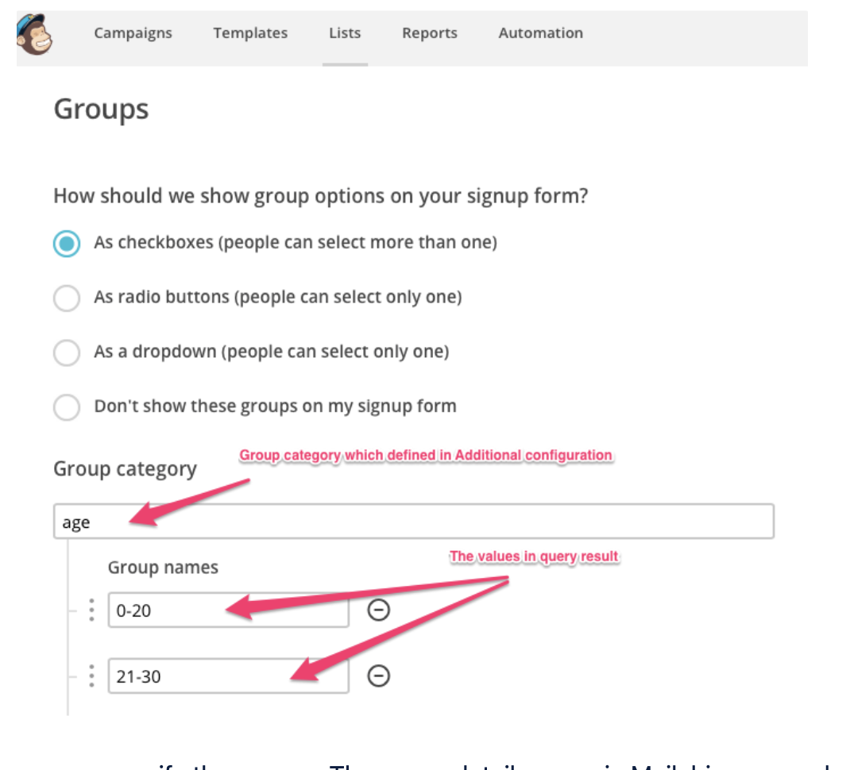
Task: Remove the 0-20 group name
Action: coord(379,610)
